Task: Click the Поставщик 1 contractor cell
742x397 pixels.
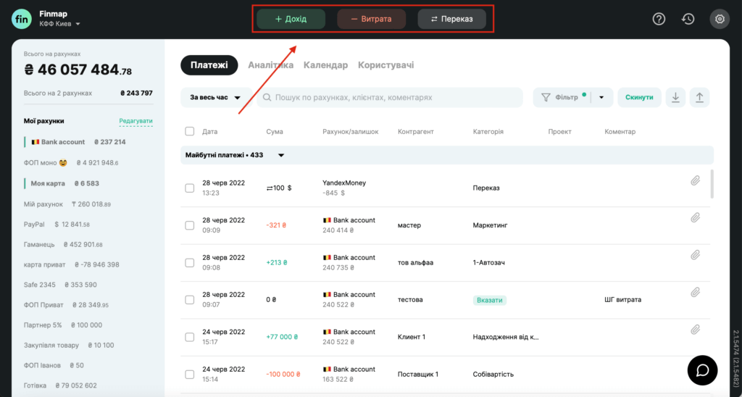Action: pyautogui.click(x=418, y=375)
